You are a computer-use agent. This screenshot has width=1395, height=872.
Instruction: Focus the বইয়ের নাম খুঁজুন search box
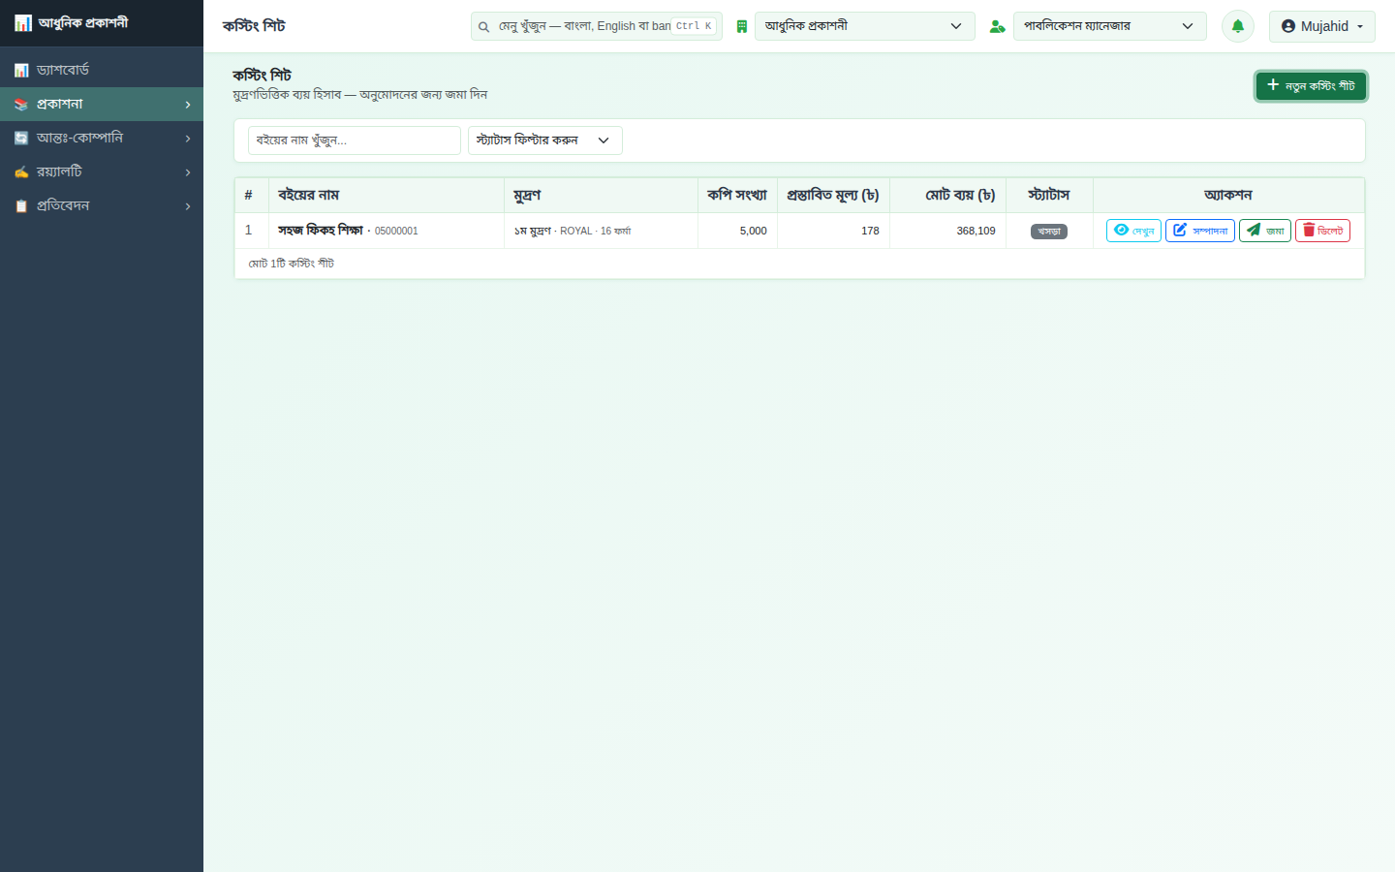355,140
